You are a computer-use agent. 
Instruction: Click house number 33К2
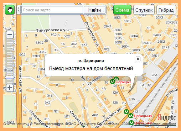point(43,52)
